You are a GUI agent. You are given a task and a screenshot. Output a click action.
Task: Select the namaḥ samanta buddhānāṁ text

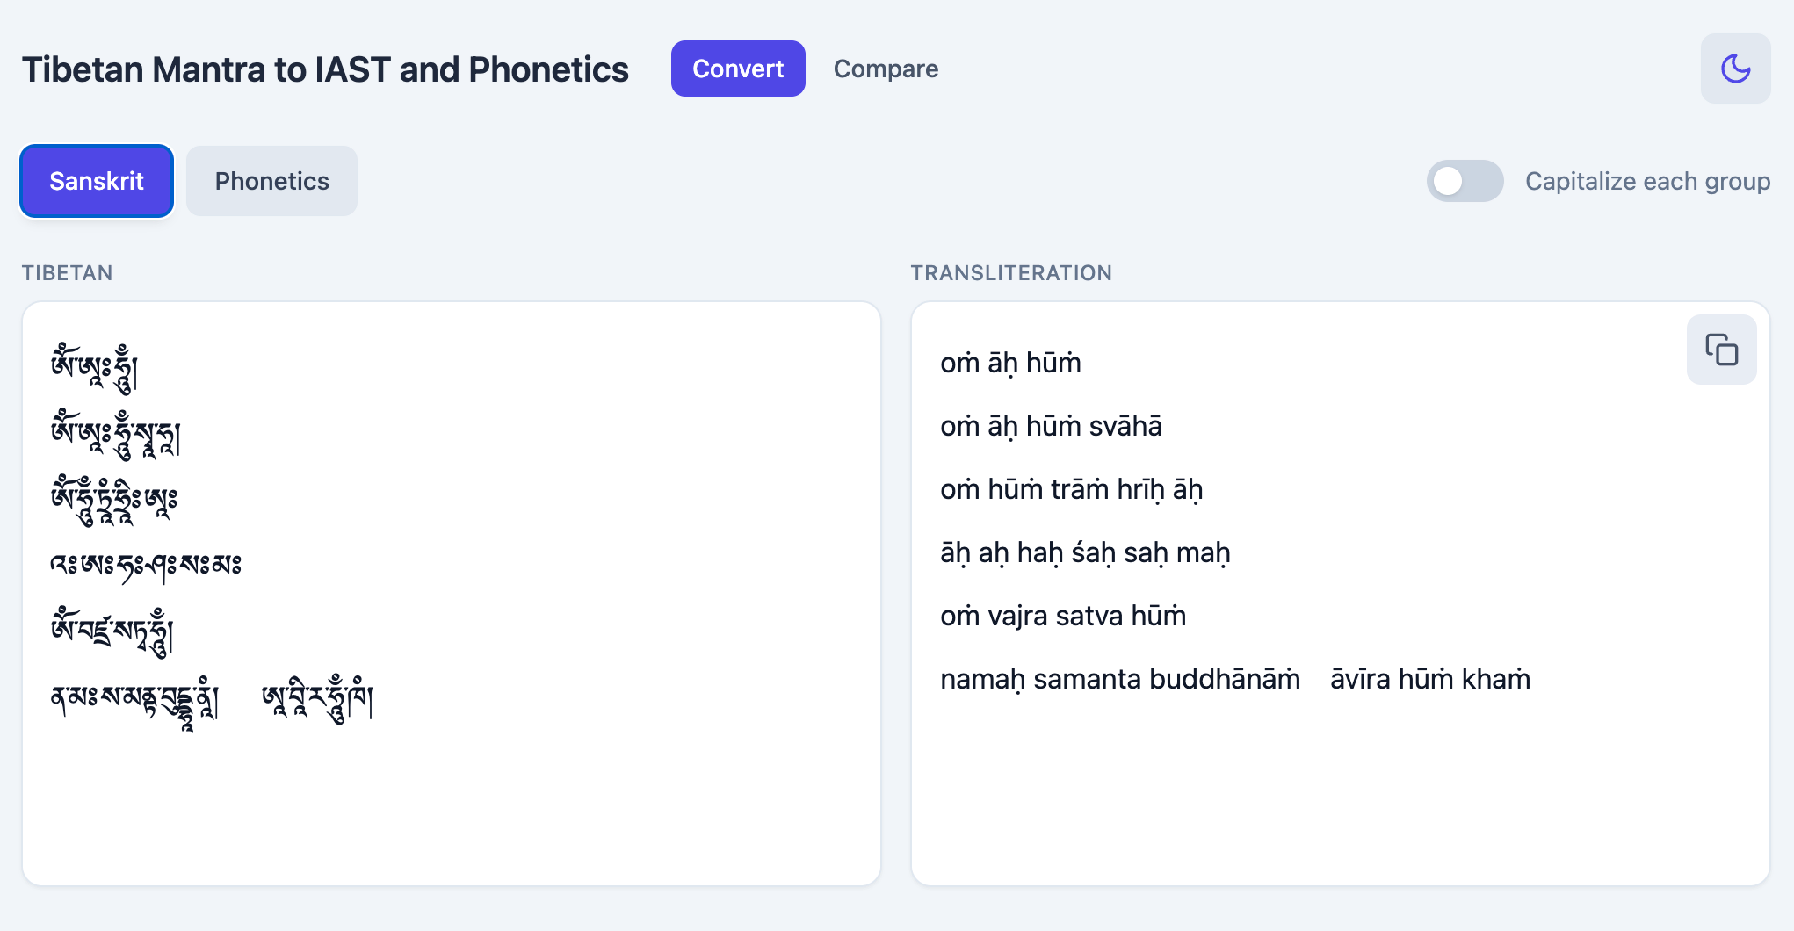(1119, 678)
